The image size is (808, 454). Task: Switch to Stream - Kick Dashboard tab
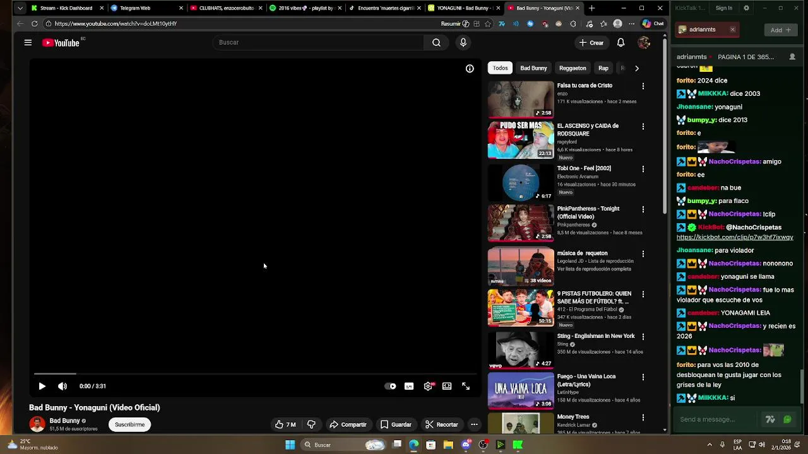click(x=66, y=8)
